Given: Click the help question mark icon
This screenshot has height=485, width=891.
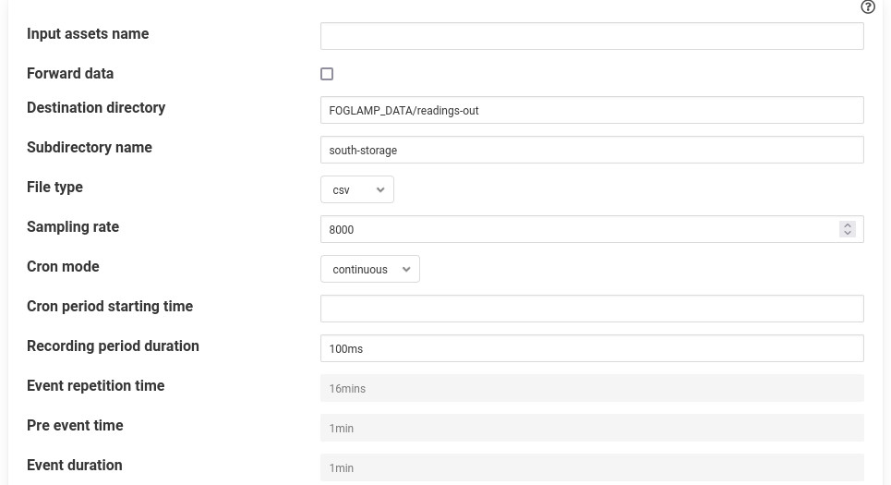Looking at the screenshot, I should [868, 7].
